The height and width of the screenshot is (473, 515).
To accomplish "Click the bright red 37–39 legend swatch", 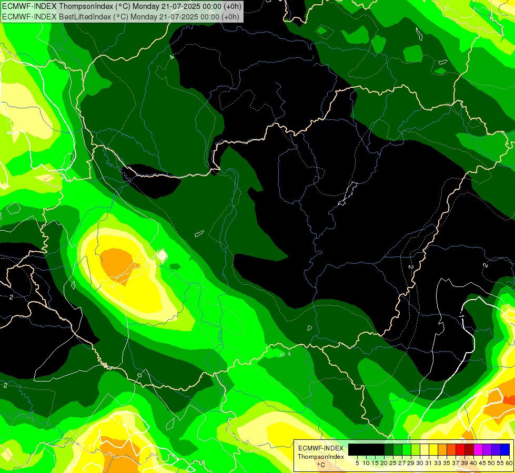I will [460, 449].
